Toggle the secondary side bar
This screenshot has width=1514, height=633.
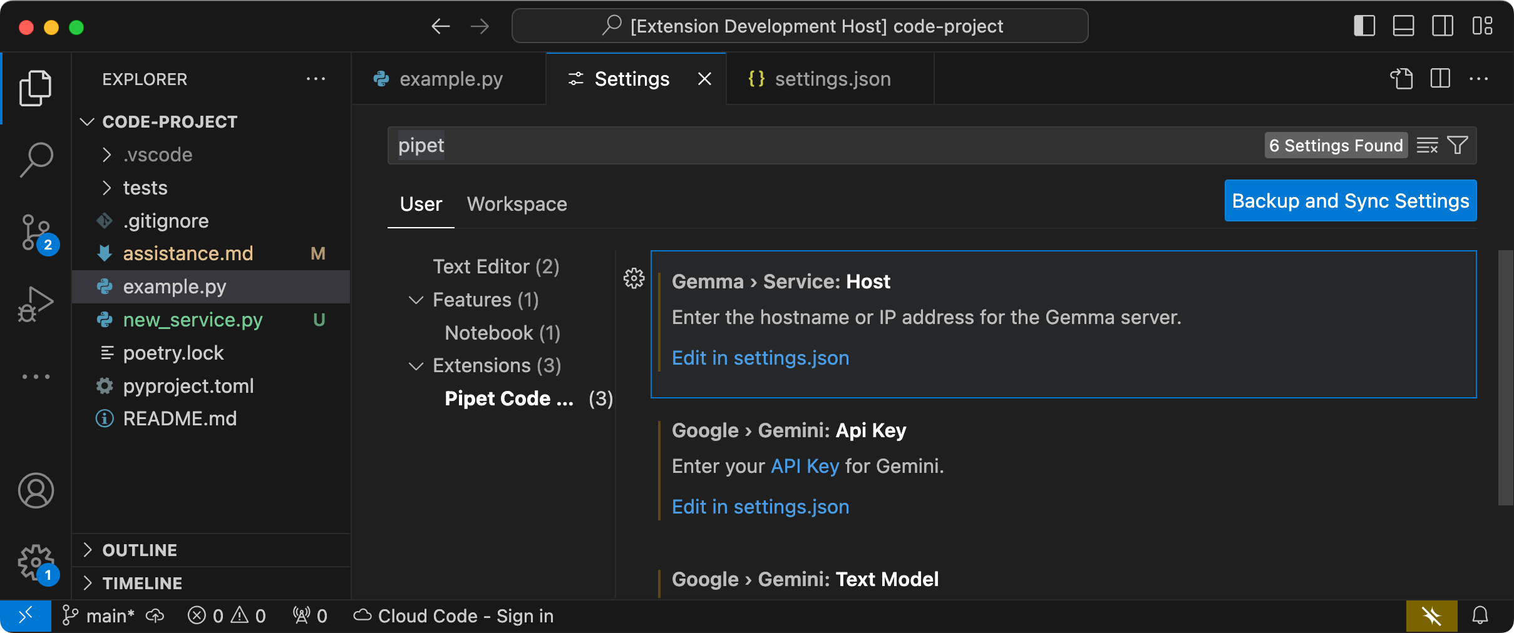pos(1442,26)
